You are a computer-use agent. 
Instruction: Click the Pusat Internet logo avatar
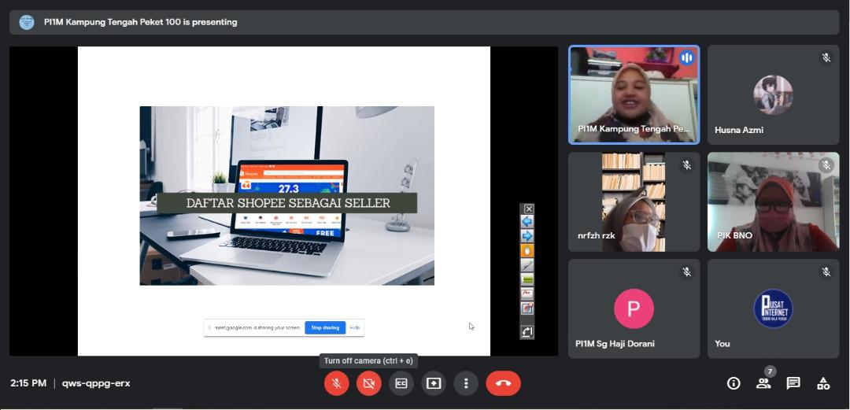point(773,308)
